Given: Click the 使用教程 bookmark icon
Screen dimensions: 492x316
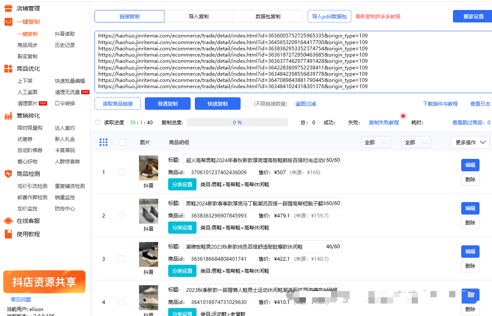Looking at the screenshot, I should (8, 234).
